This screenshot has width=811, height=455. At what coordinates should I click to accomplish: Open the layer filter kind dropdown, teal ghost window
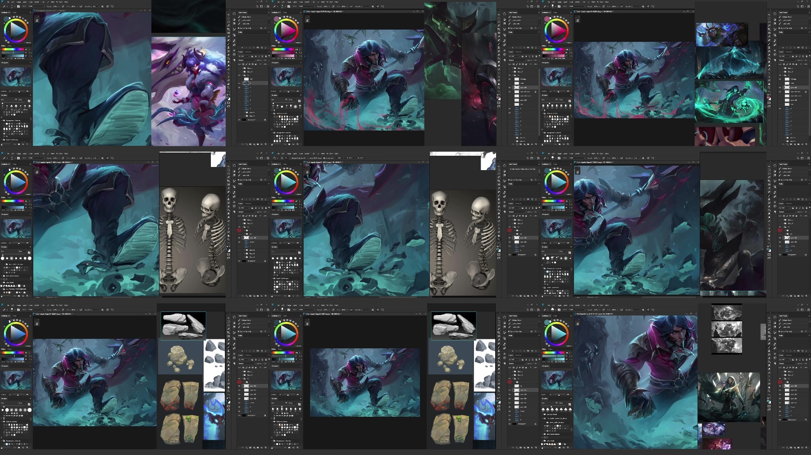[784, 56]
